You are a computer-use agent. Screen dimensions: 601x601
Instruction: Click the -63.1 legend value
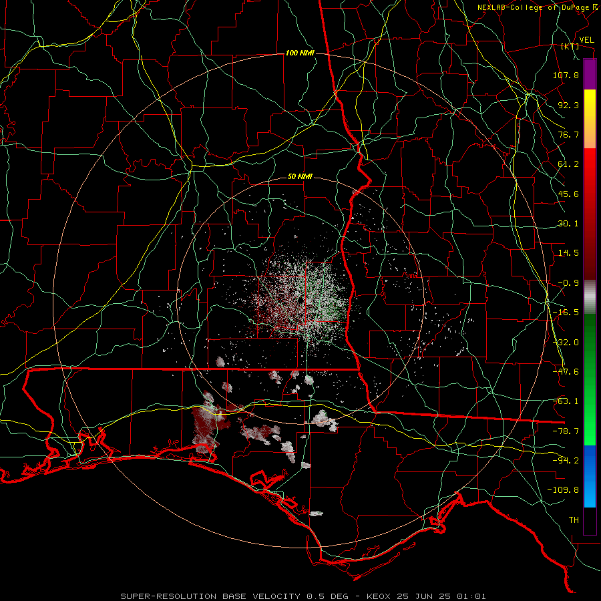pos(566,401)
